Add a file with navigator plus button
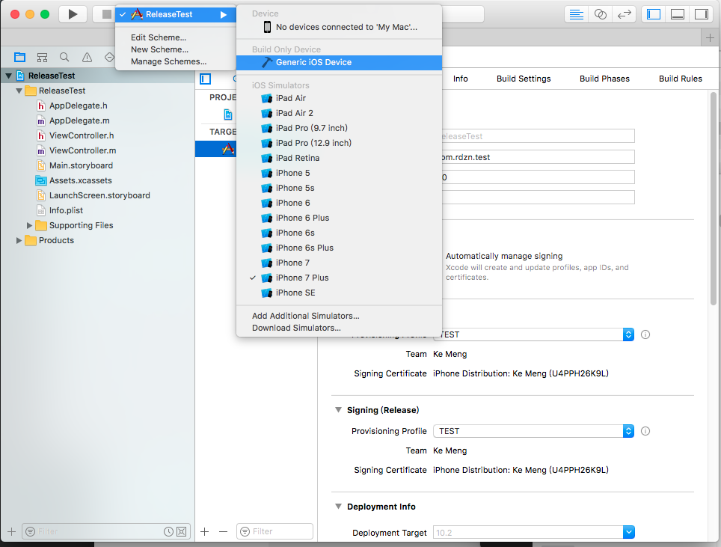Viewport: 721px width, 547px height. (x=11, y=531)
